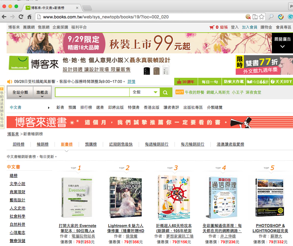Viewport: 293px width, 246px height.
Task: Click the orange HOT badge
Action: (179, 92)
